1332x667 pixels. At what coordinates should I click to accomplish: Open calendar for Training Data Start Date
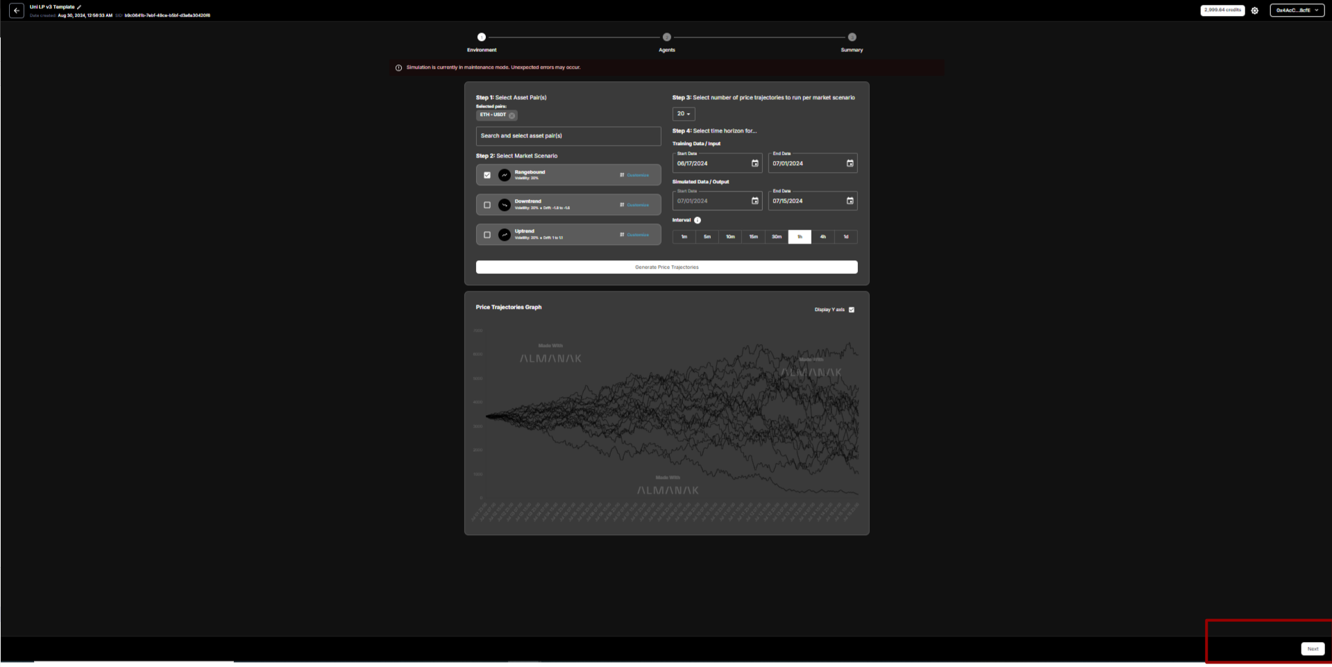click(754, 163)
